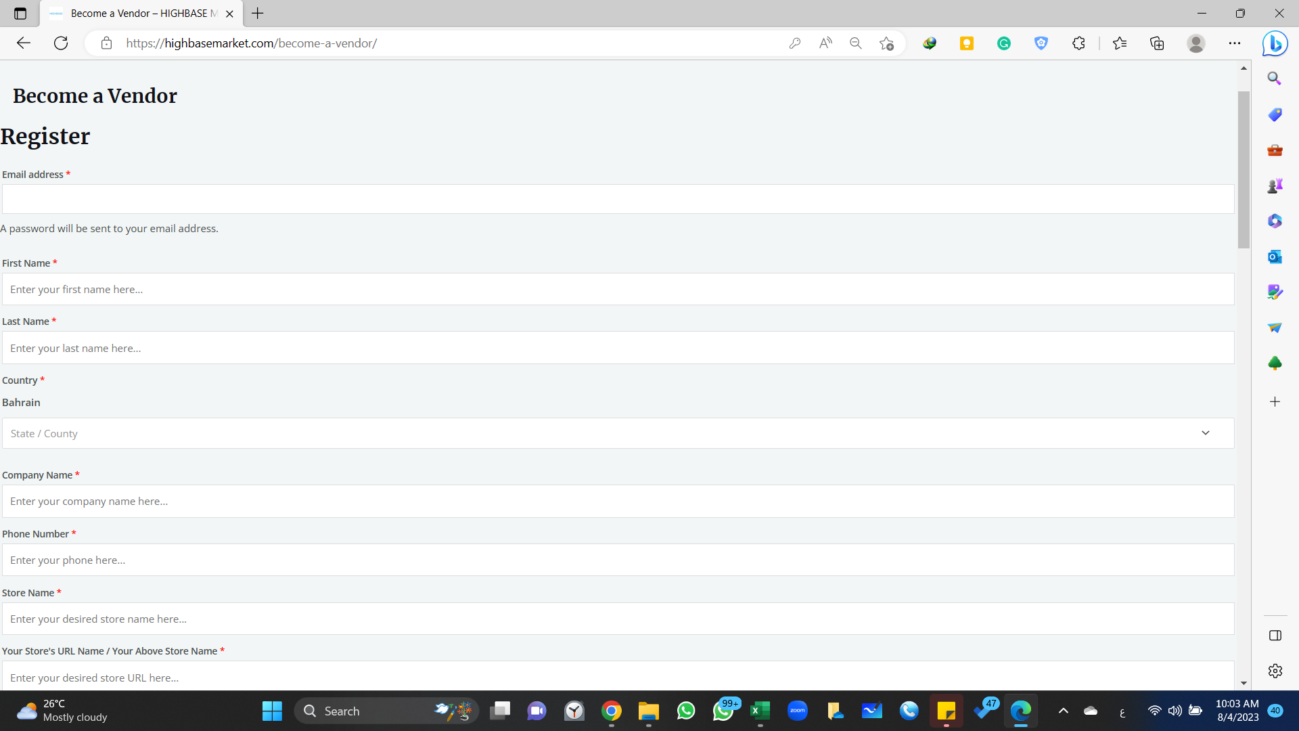
Task: Open a new browser tab
Action: tap(258, 14)
